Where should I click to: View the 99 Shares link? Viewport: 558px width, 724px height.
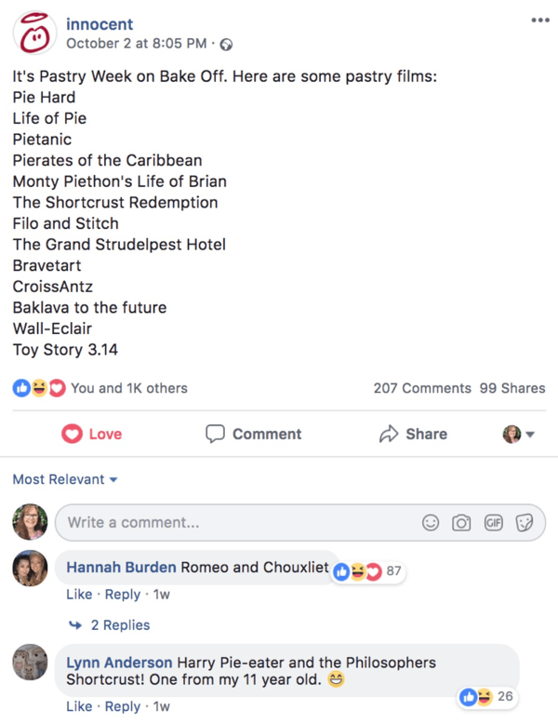[x=512, y=388]
